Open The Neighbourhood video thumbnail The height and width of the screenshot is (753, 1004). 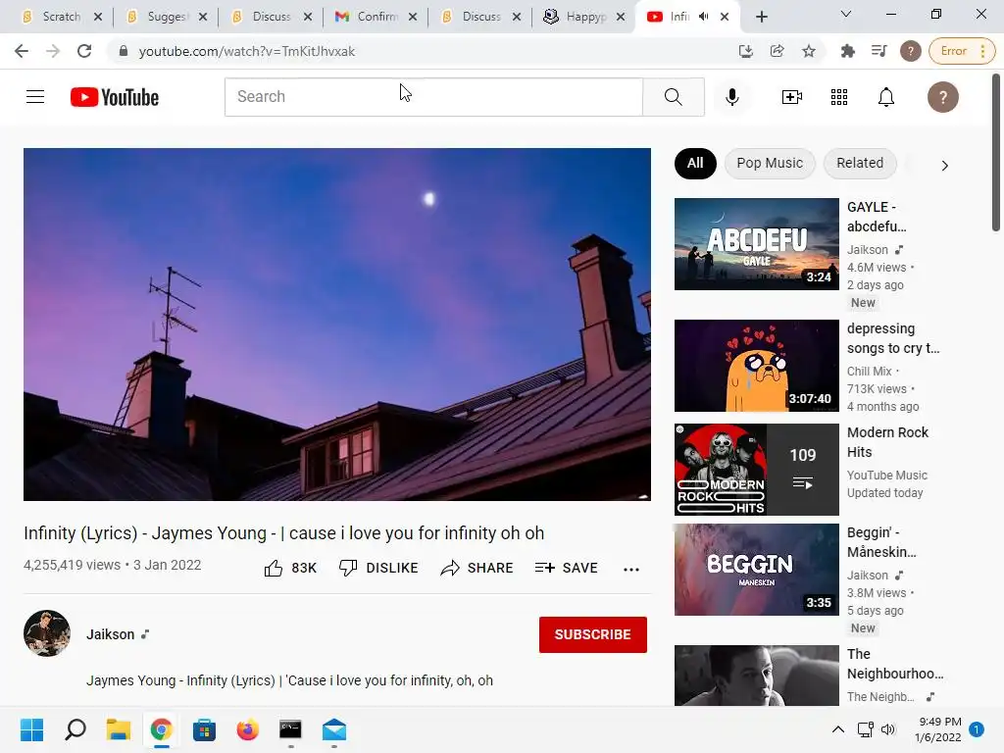tap(756, 675)
